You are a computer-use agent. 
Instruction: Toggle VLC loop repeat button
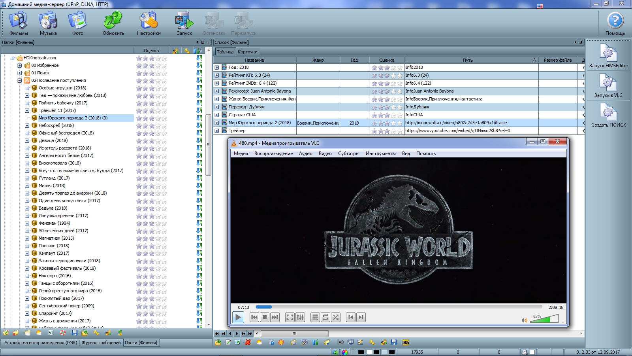[325, 317]
